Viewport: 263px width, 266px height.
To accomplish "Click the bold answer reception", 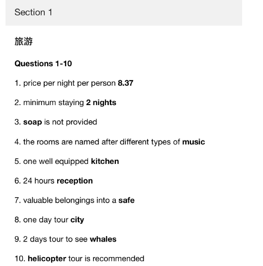I will [75, 181].
